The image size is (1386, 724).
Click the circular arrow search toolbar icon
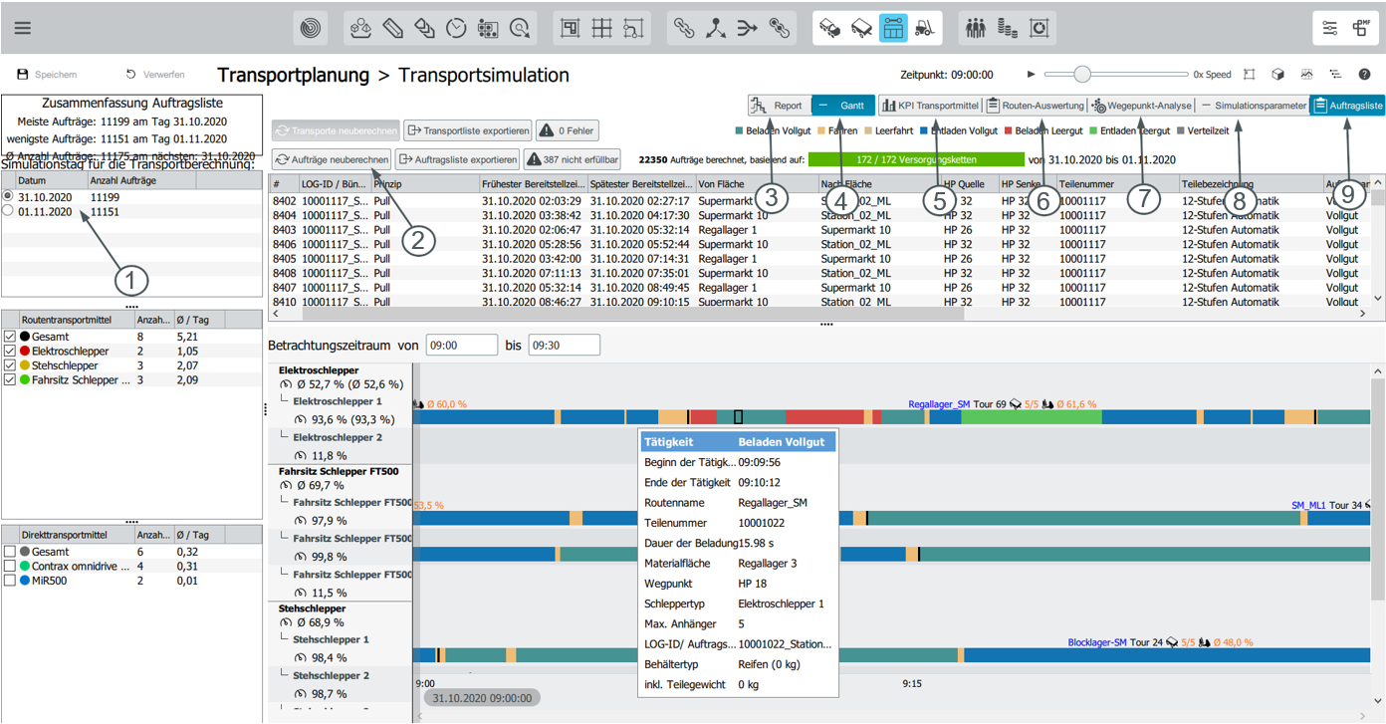click(520, 28)
